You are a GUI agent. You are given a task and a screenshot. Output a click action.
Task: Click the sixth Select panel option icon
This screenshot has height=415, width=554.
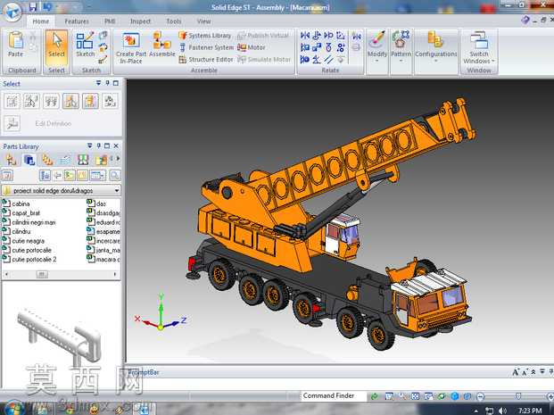click(111, 102)
